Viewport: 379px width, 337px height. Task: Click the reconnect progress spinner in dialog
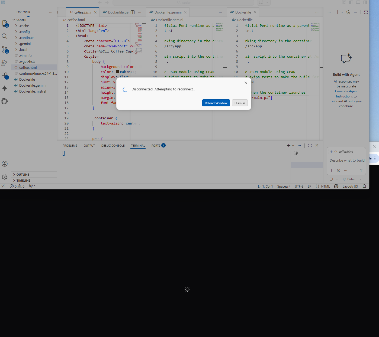click(125, 89)
